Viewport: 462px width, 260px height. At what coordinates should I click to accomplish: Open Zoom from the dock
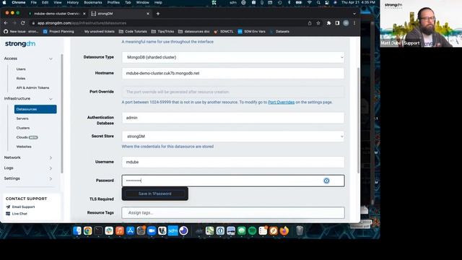click(152, 230)
